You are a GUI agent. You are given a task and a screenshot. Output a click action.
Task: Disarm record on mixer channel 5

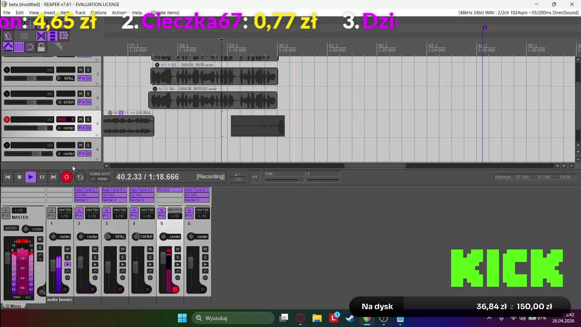pyautogui.click(x=175, y=289)
